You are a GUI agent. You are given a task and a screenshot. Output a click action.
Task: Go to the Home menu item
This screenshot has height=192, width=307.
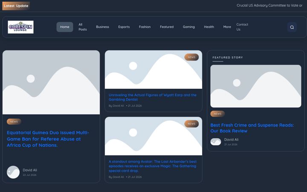click(65, 27)
